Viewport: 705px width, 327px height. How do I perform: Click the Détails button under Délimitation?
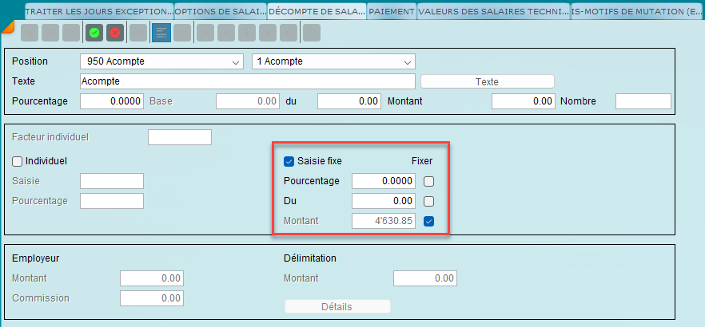click(337, 307)
